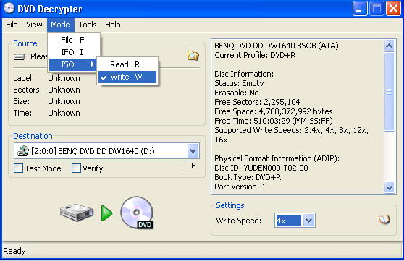Screen dimensions: 404x261
Task: Click the L button under Destination
Action: [x=181, y=166]
